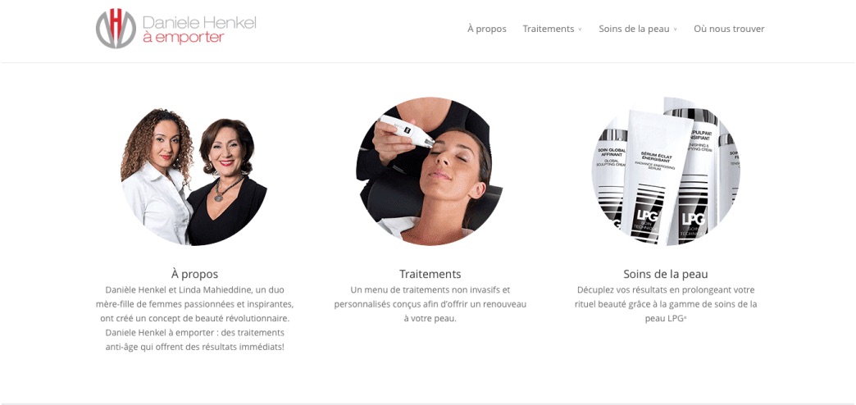Click the "À propos" section heading
This screenshot has height=405, width=856.
click(x=194, y=274)
